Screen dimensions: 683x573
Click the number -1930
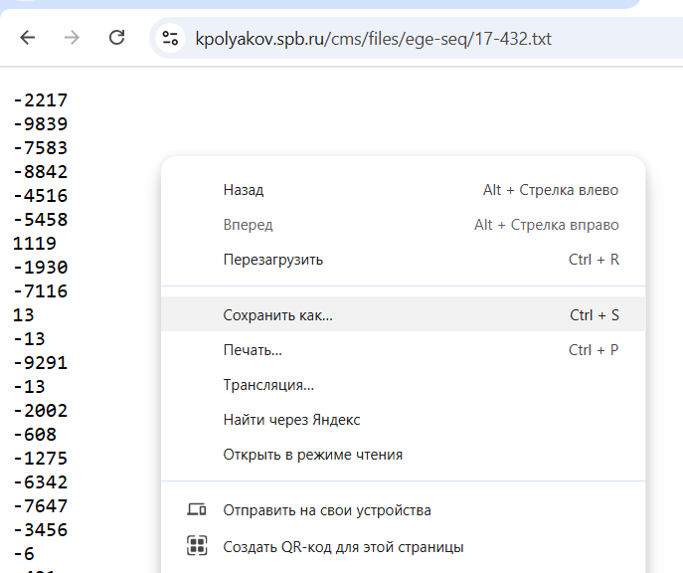(x=40, y=268)
